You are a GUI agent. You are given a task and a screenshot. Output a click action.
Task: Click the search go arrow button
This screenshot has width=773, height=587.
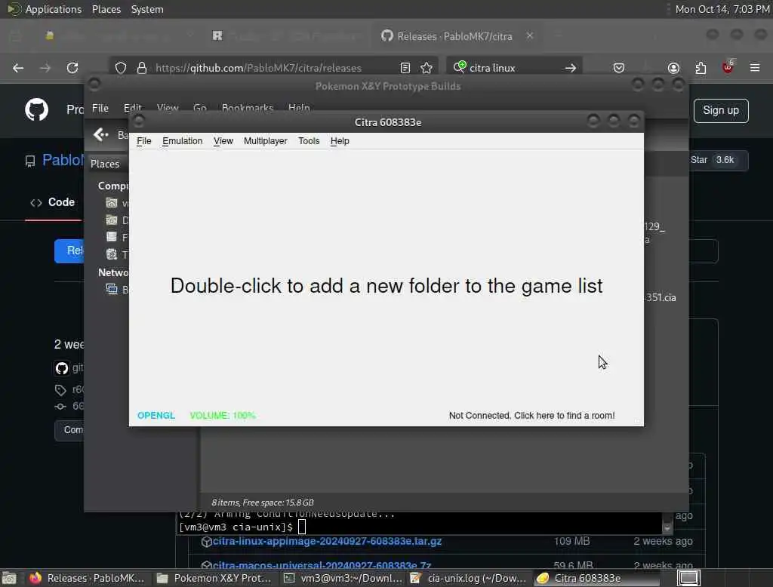[x=571, y=68]
